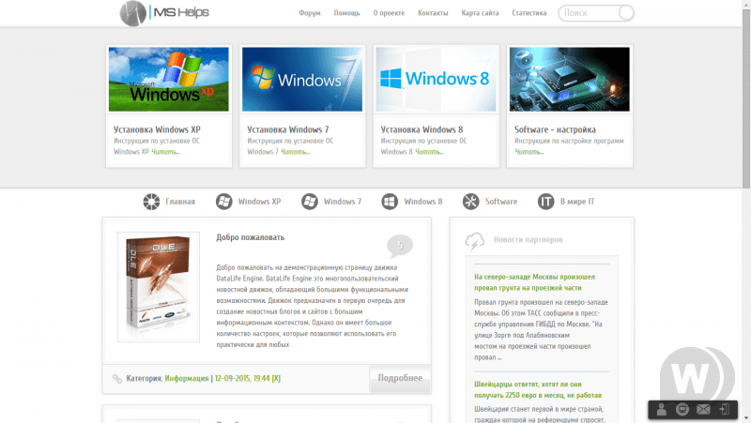
Task: Open news headline about Швейцарцы and 2250 евро
Action: [538, 389]
